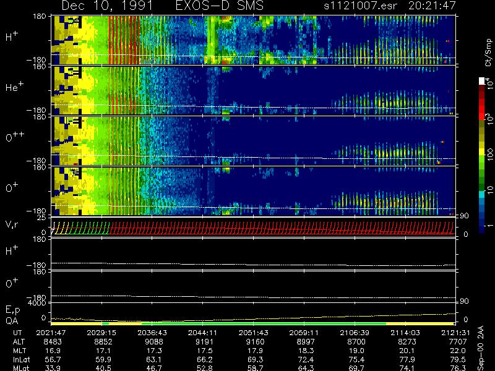
Task: Click MLT value '16.9'
Action: 53,351
